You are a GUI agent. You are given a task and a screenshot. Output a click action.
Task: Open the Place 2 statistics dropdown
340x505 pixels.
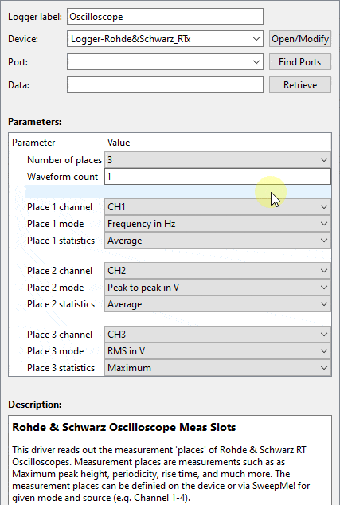pos(217,304)
